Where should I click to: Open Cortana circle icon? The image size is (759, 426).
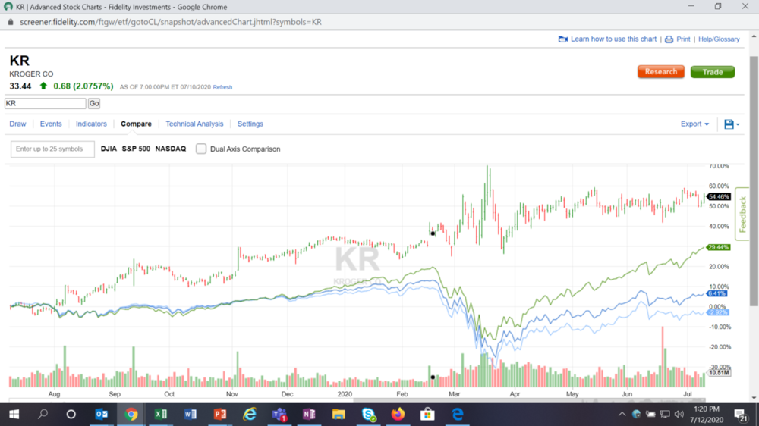click(71, 415)
